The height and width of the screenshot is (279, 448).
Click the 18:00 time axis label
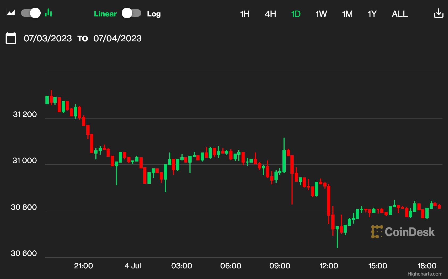tap(427, 266)
